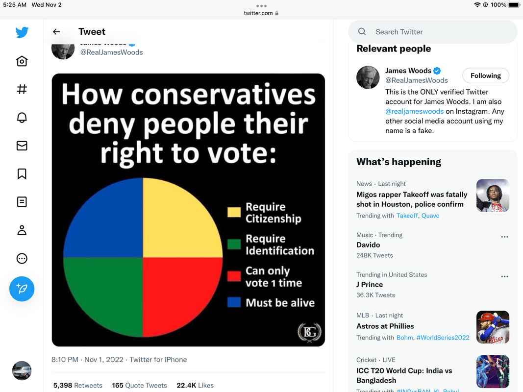The height and width of the screenshot is (392, 523).
Task: Open account switcher profile avatar
Action: tap(22, 370)
